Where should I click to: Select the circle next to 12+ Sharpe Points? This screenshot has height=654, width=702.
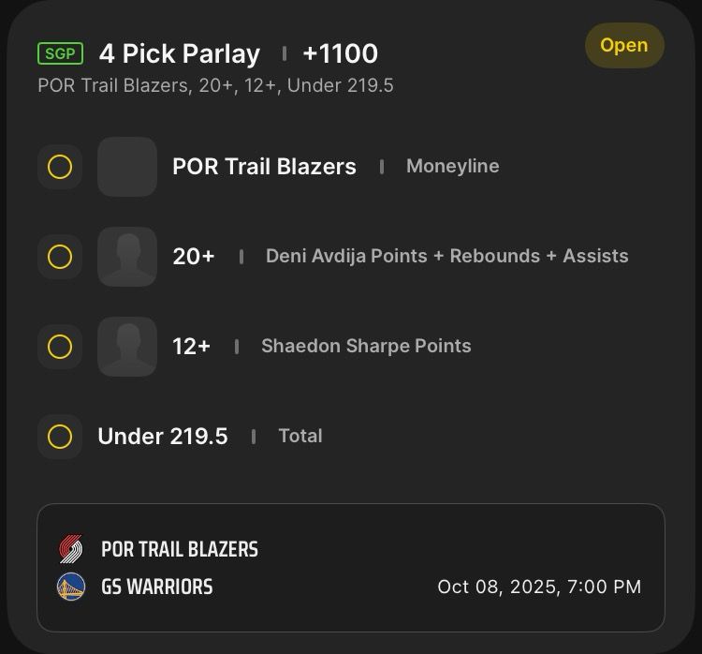60,346
